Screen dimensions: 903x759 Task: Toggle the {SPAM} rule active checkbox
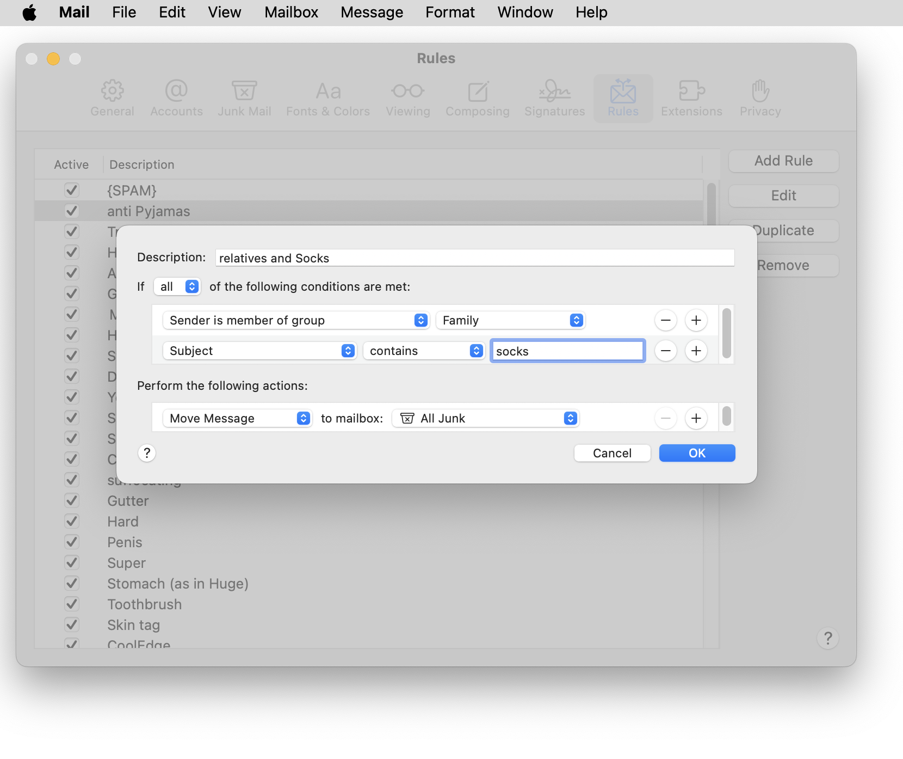pyautogui.click(x=71, y=190)
